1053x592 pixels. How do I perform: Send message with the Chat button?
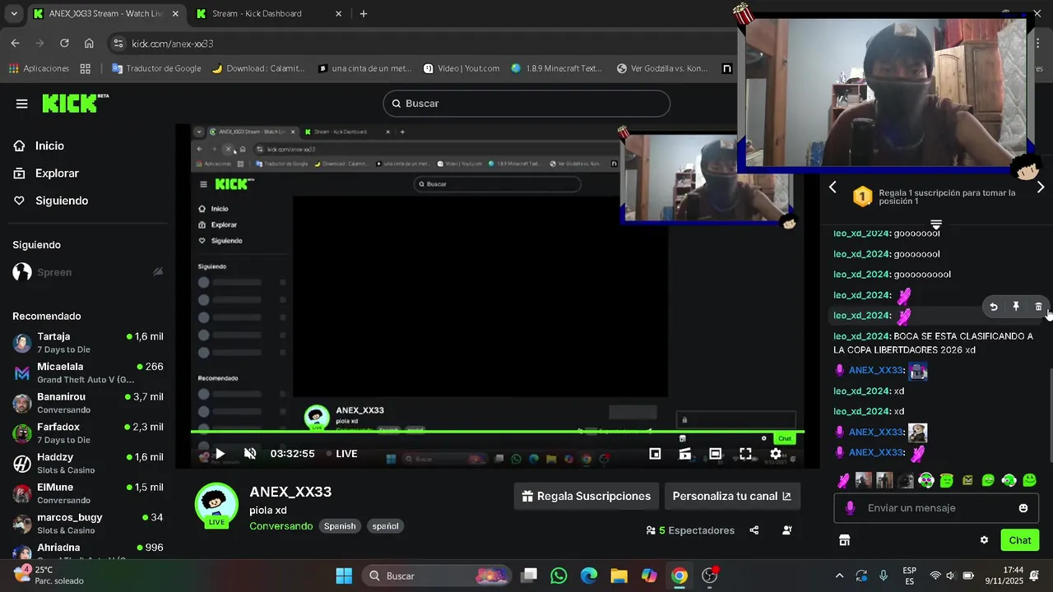click(x=1020, y=540)
